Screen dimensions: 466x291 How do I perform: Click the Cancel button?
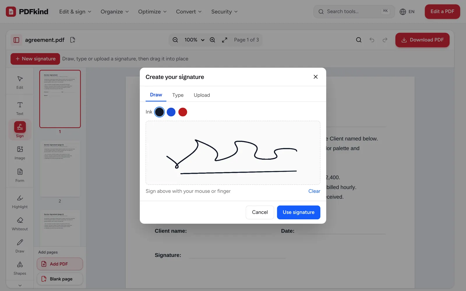260,212
